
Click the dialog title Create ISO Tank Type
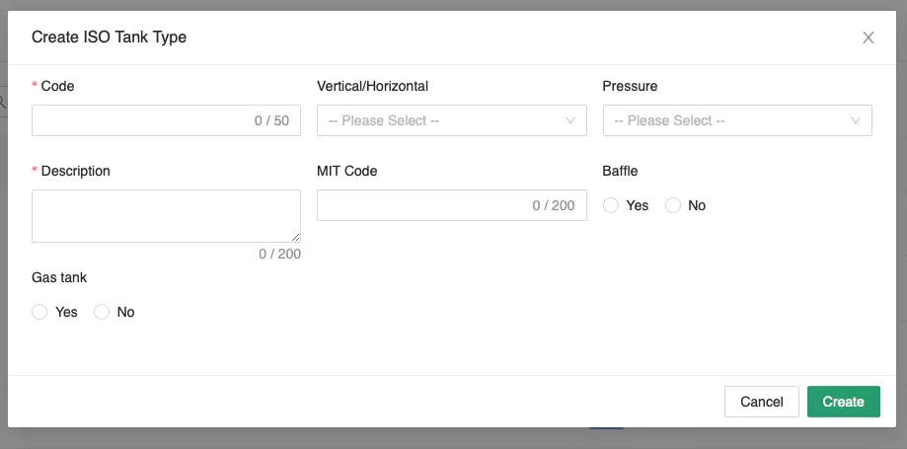[x=110, y=37]
